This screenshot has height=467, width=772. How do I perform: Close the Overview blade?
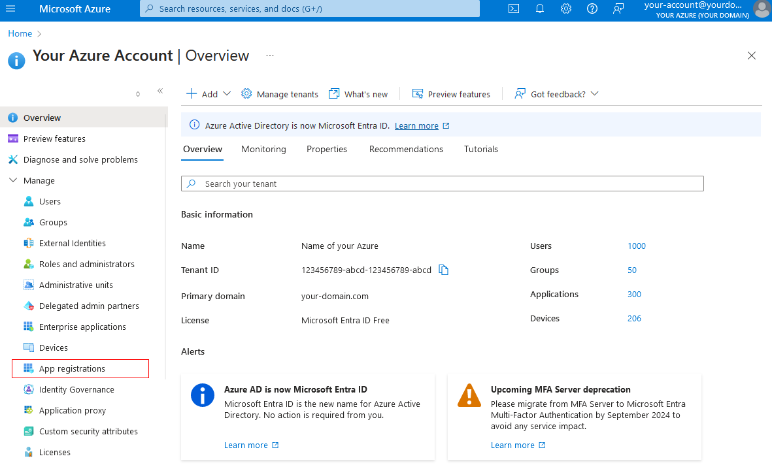pos(751,56)
